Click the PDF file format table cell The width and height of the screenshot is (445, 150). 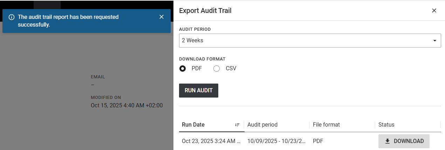(318, 141)
